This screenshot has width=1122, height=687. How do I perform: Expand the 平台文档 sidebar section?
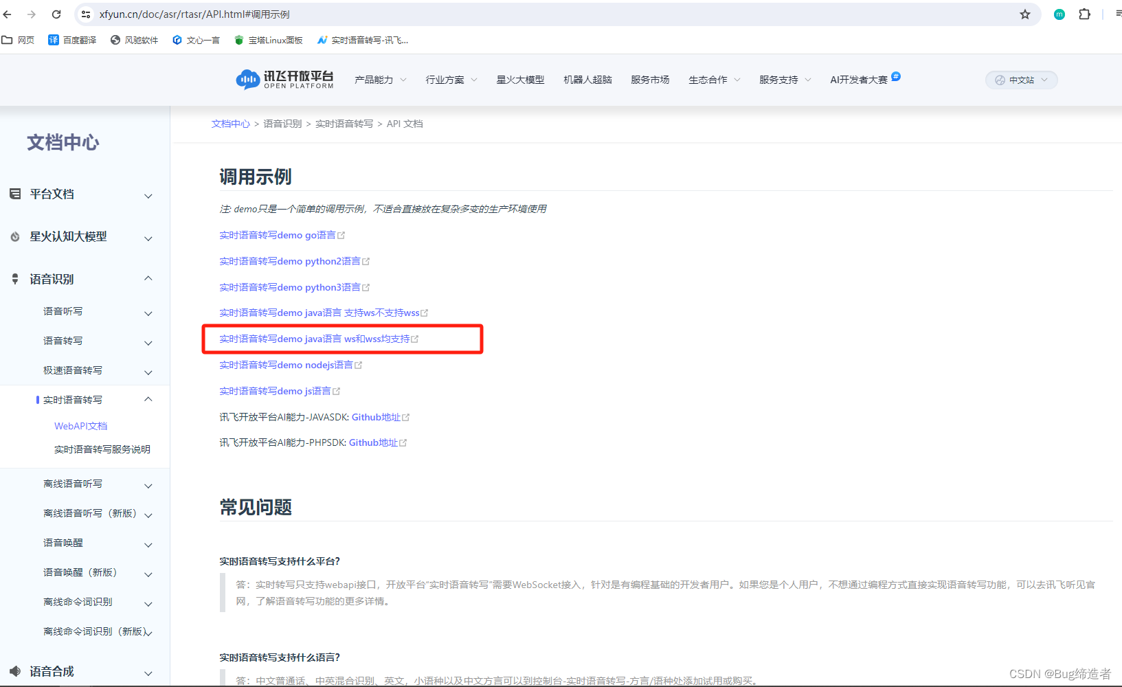click(148, 196)
